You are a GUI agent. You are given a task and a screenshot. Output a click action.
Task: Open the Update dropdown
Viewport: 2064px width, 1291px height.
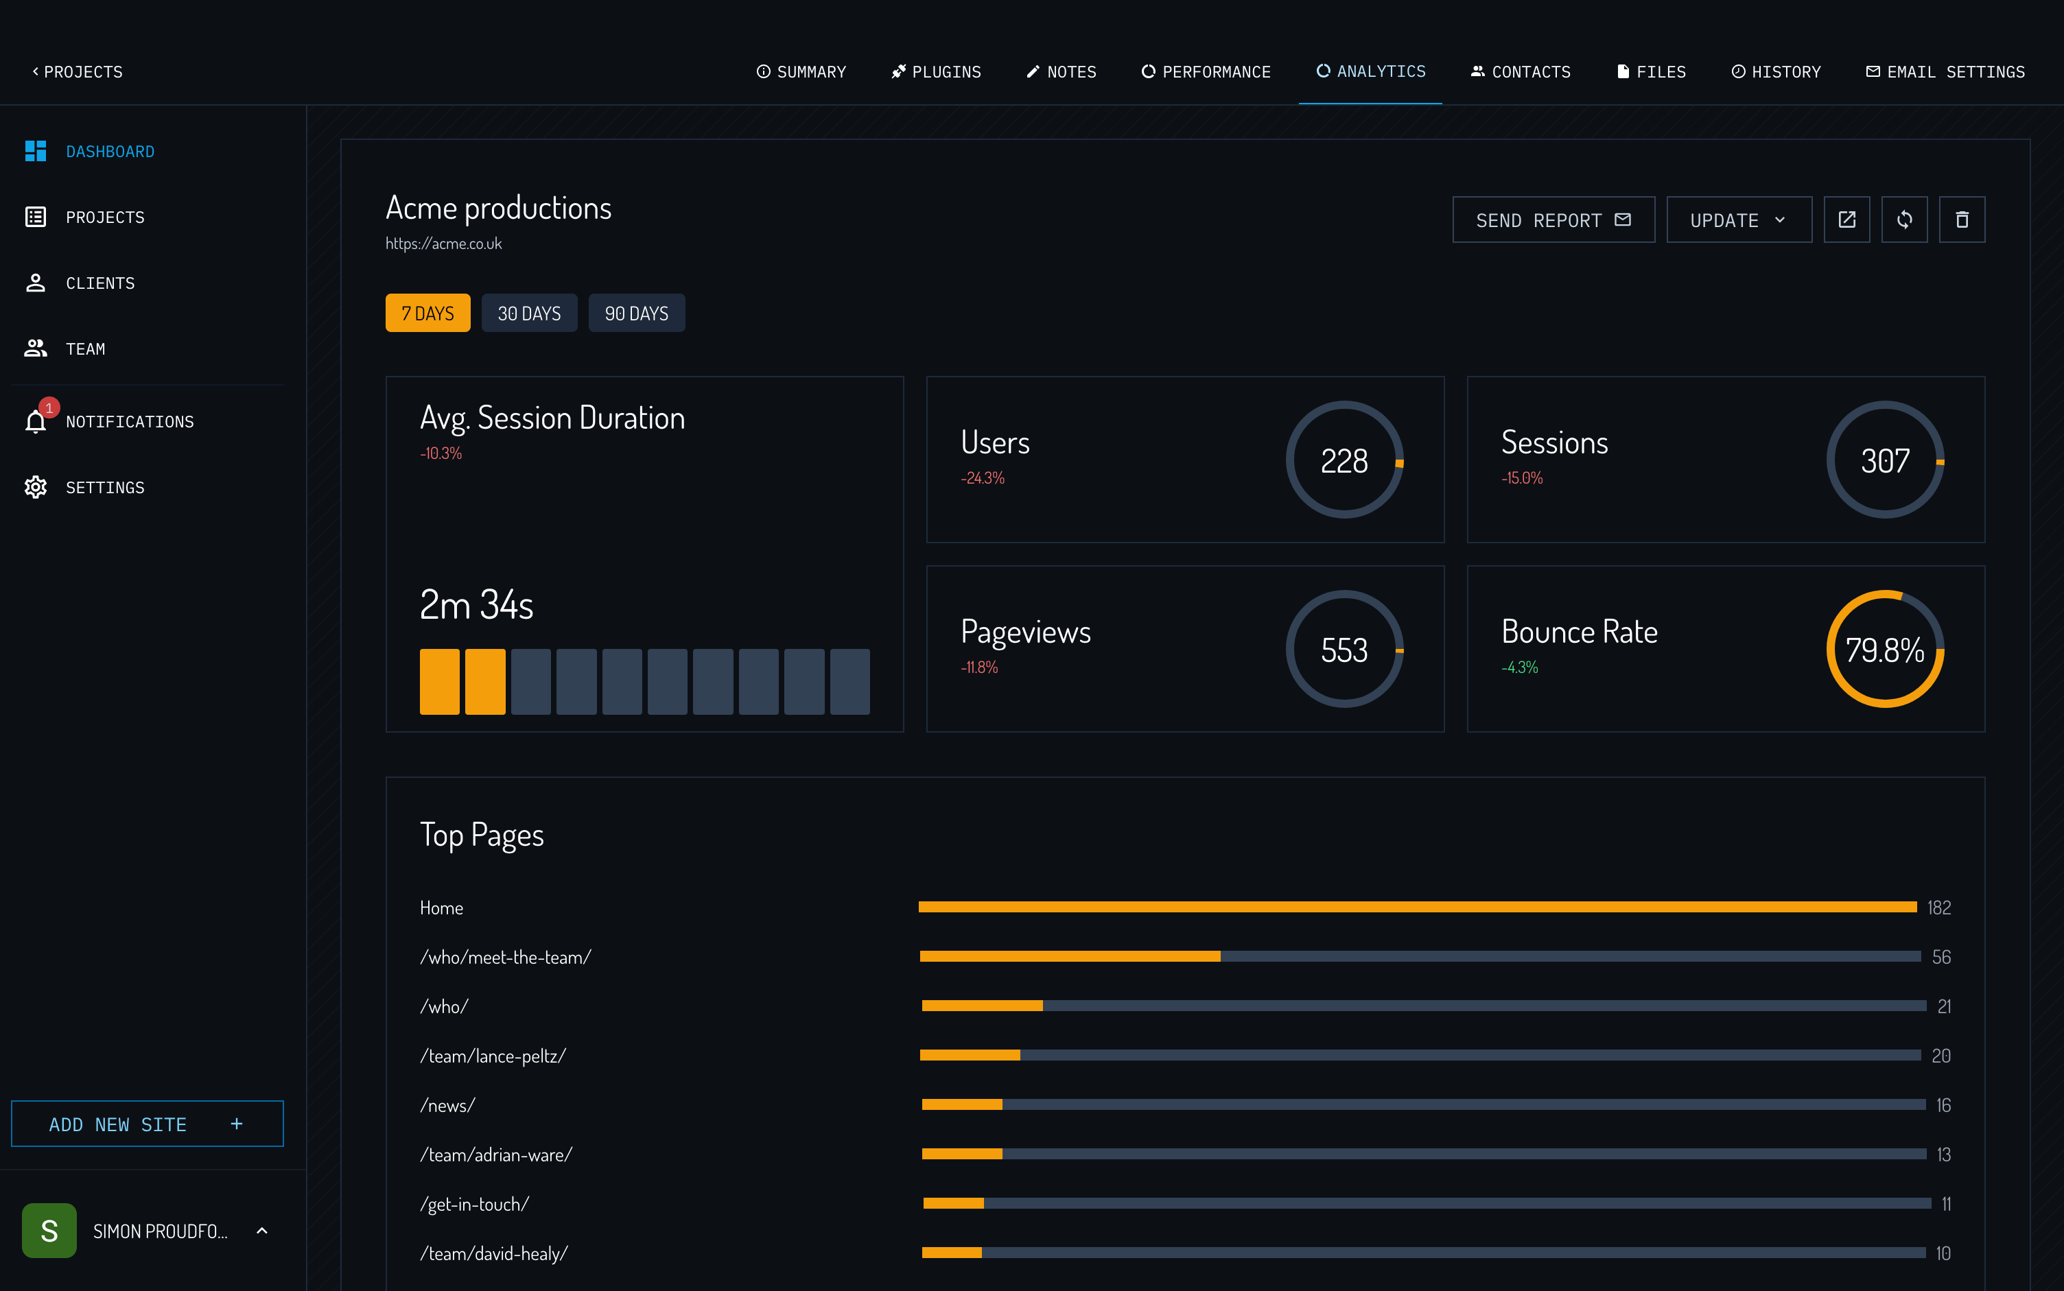1739,220
